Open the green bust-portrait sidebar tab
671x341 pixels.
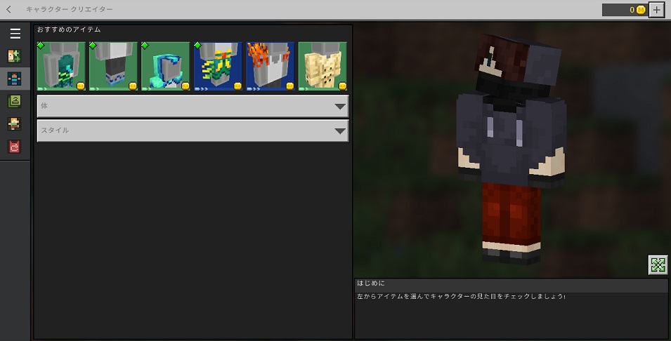14,101
